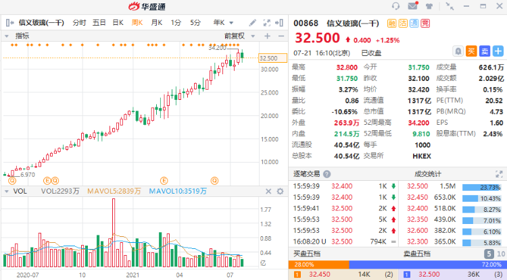This screenshot has height=280, width=507.
Task: Click stock code 00868
Action: coord(306,23)
